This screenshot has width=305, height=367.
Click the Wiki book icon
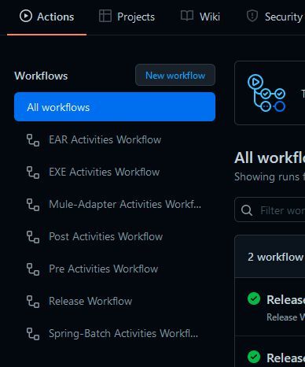coord(187,16)
